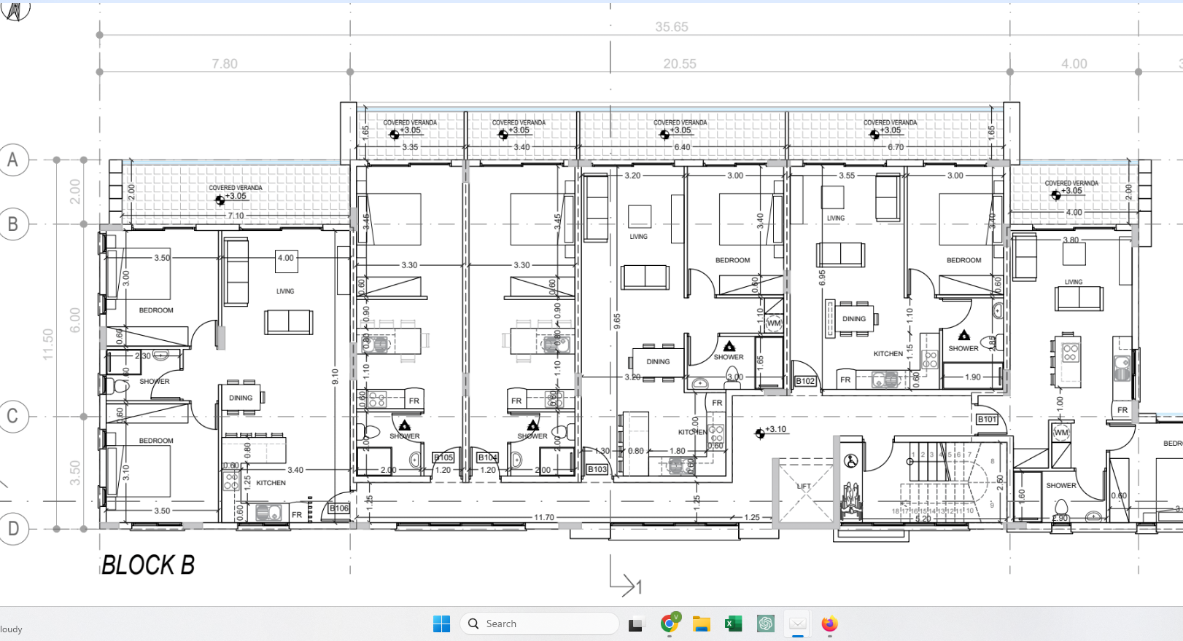
Task: Open the Windows Start menu
Action: tap(441, 624)
